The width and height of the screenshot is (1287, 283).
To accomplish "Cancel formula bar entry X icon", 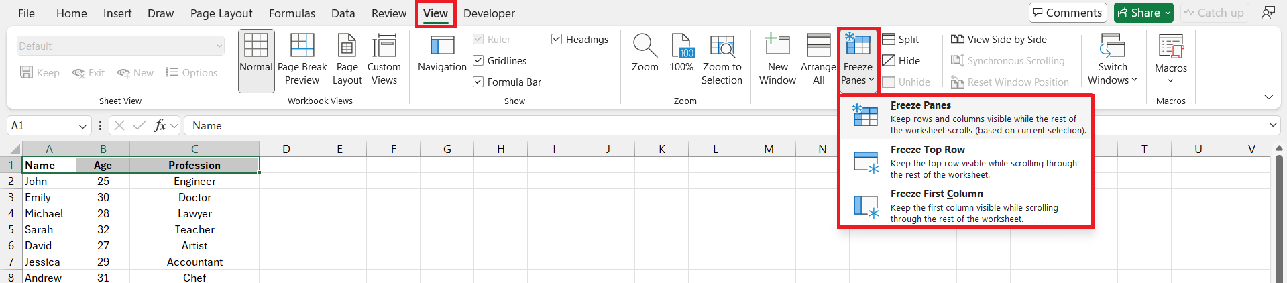I will [119, 125].
